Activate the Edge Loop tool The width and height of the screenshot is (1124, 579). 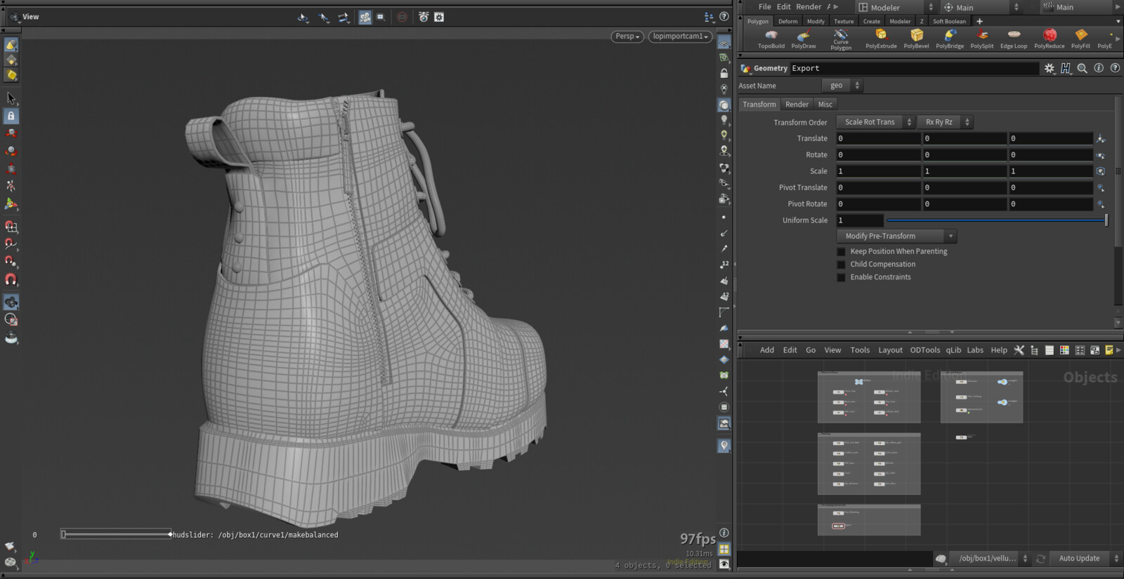1014,39
